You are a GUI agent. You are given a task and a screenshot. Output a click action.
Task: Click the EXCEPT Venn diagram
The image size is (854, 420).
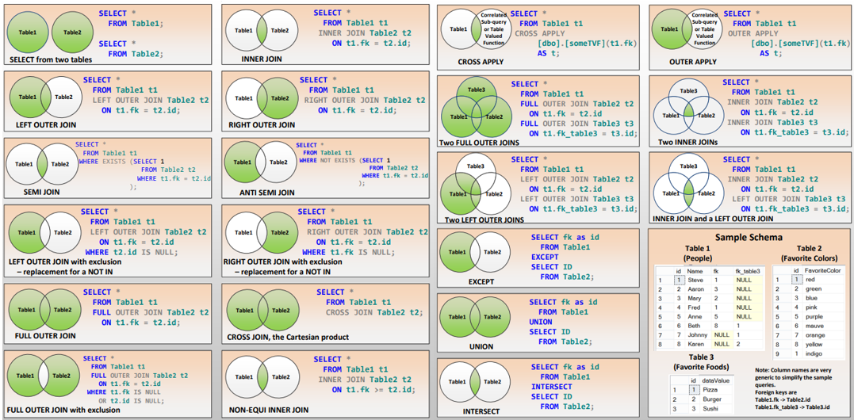click(474, 252)
